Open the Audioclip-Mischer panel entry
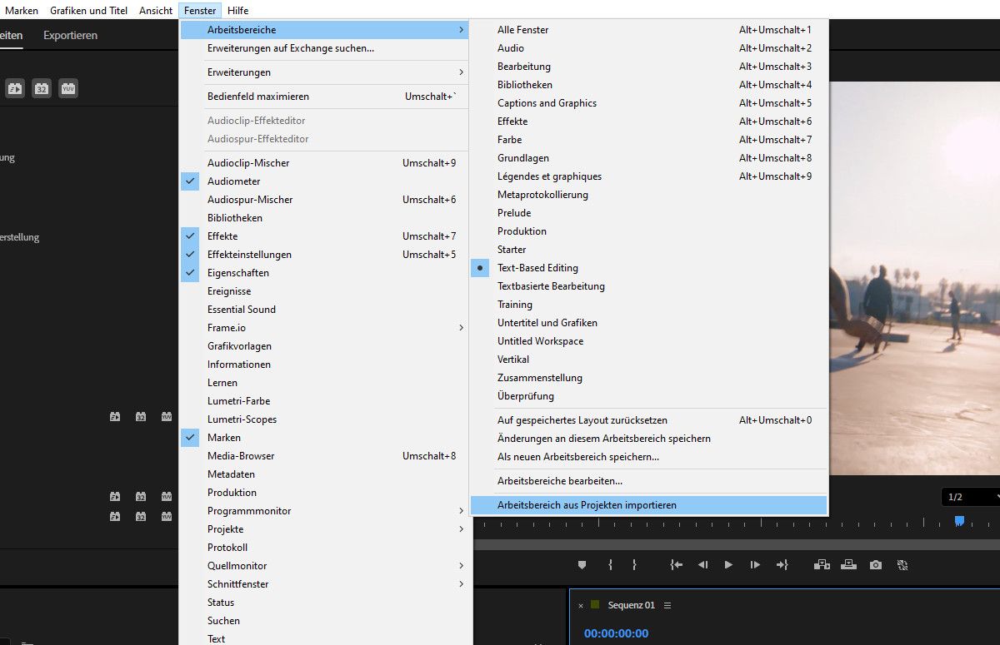Viewport: 1000px width, 645px height. (326, 163)
